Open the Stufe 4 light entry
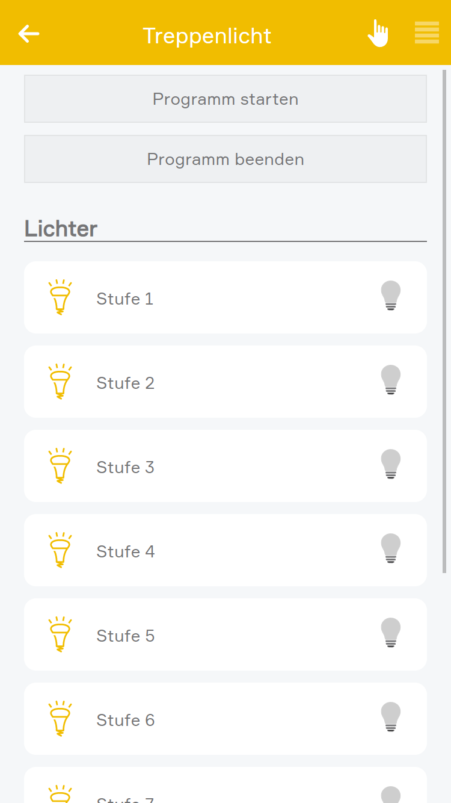The width and height of the screenshot is (451, 803). (226, 550)
